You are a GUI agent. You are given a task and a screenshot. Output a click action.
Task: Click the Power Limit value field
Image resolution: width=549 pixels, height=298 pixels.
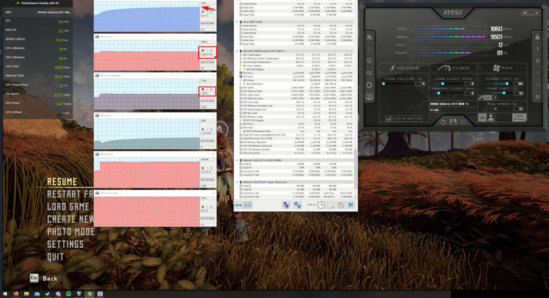(x=519, y=83)
